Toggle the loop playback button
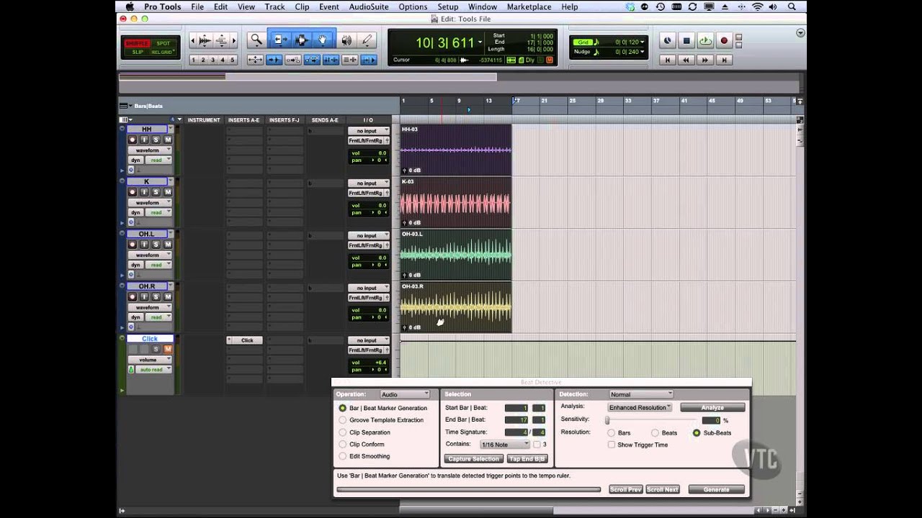 click(x=705, y=41)
